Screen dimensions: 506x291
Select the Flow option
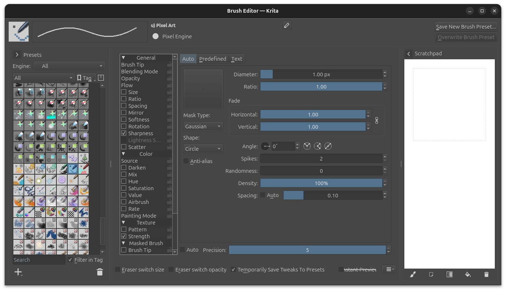pyautogui.click(x=127, y=85)
